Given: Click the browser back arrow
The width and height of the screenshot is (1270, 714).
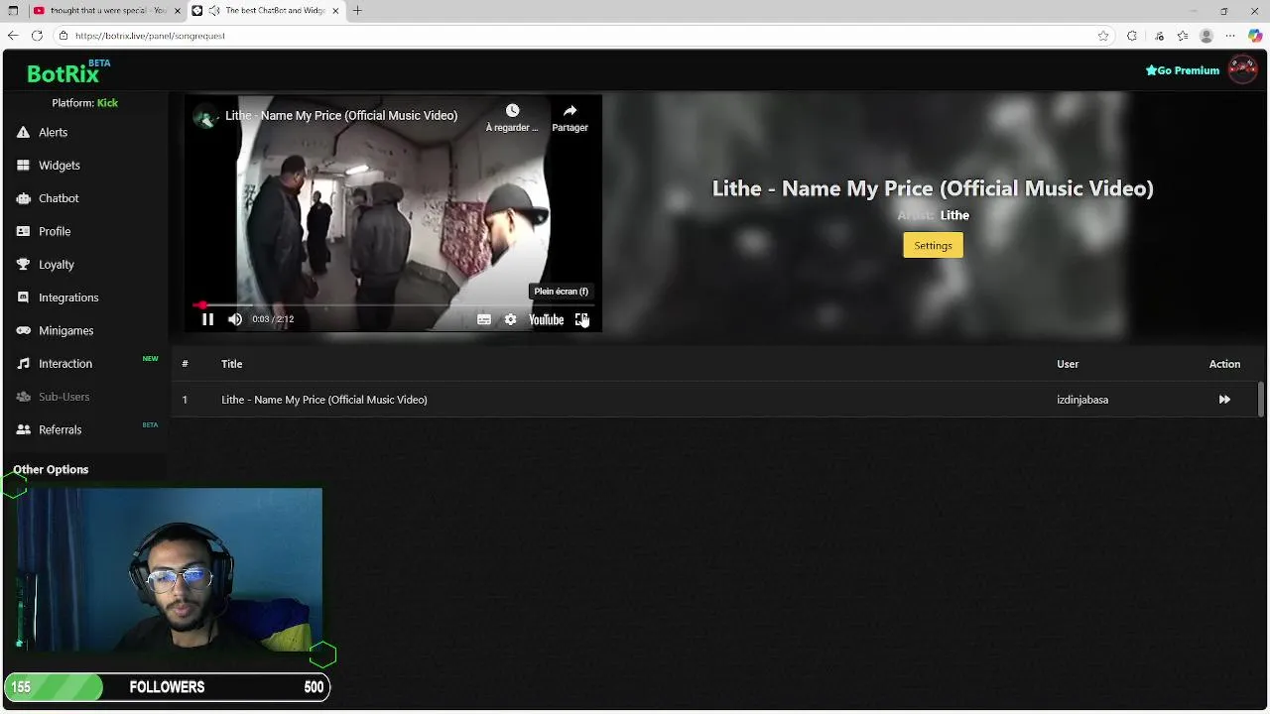Looking at the screenshot, I should pyautogui.click(x=13, y=36).
